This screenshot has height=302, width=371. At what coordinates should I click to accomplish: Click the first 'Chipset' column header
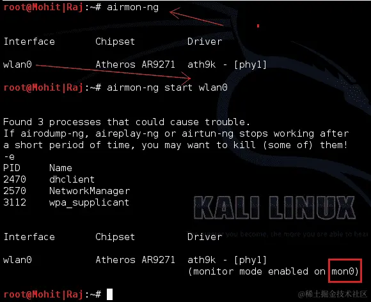115,42
